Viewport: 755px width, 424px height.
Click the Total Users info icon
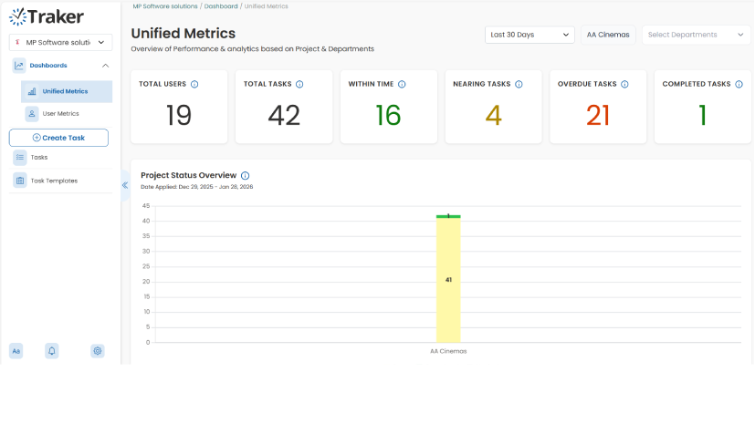[x=194, y=84]
